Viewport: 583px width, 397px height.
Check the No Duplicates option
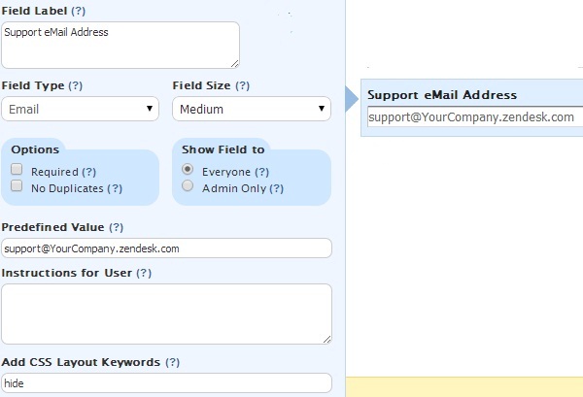click(17, 187)
